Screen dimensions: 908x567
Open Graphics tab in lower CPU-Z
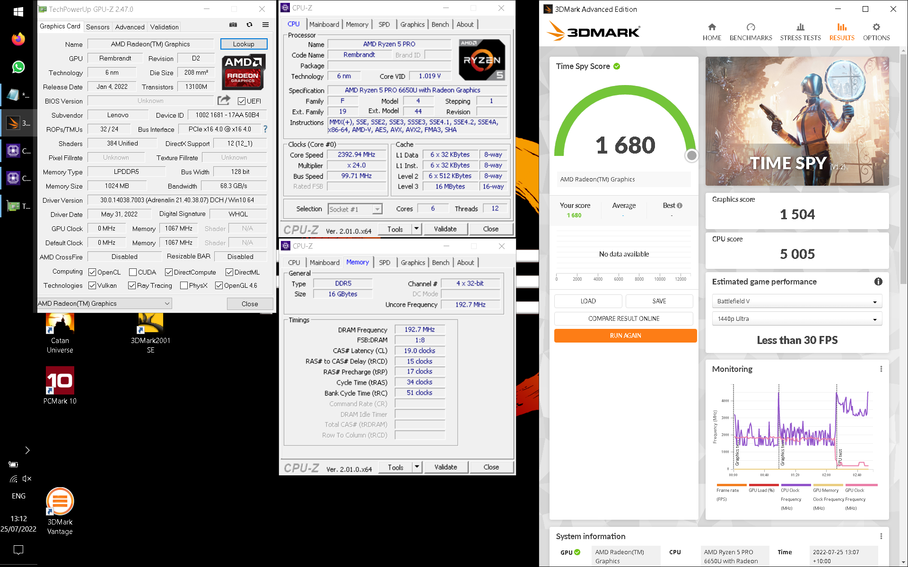coord(413,263)
